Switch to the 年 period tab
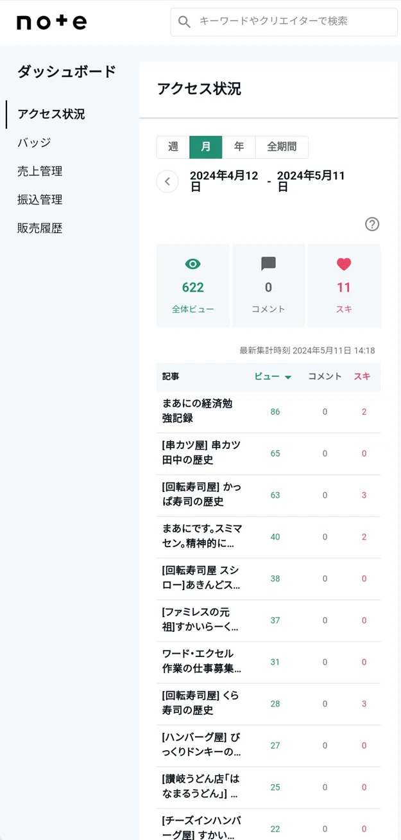The width and height of the screenshot is (401, 840). 239,147
